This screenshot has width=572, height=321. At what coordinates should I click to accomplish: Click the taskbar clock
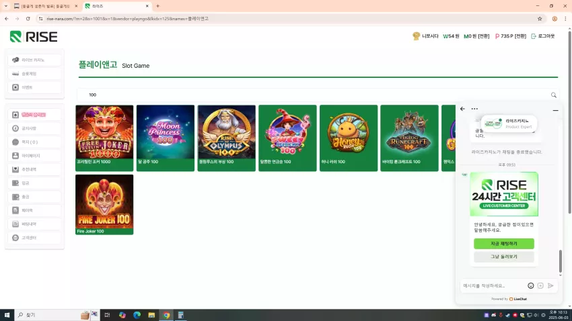(x=558, y=315)
